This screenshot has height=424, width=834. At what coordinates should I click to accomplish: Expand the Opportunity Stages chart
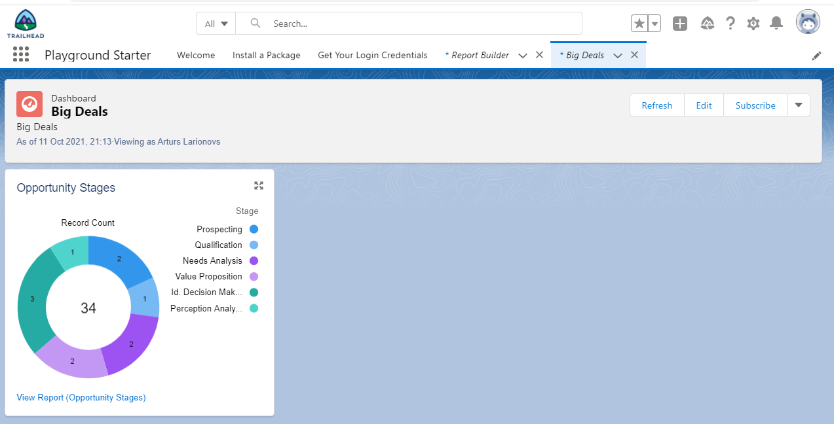(259, 186)
